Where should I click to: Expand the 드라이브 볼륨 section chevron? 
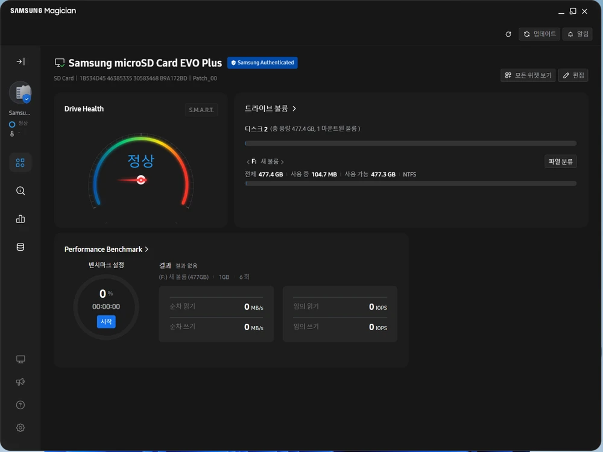(x=294, y=108)
